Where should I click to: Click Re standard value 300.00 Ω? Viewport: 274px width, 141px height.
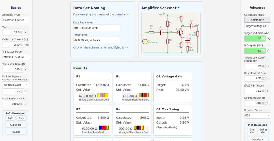tap(126, 129)
